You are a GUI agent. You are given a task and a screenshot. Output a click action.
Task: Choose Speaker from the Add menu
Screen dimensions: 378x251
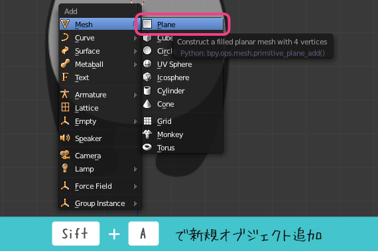click(99, 138)
